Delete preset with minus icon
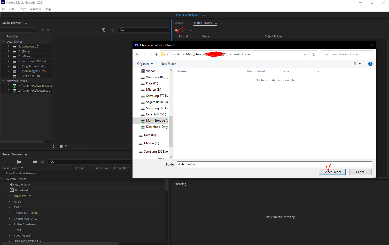The height and width of the screenshot is (245, 389). tap(11, 162)
